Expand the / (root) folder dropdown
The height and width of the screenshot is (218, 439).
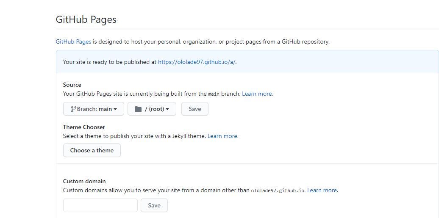[152, 109]
